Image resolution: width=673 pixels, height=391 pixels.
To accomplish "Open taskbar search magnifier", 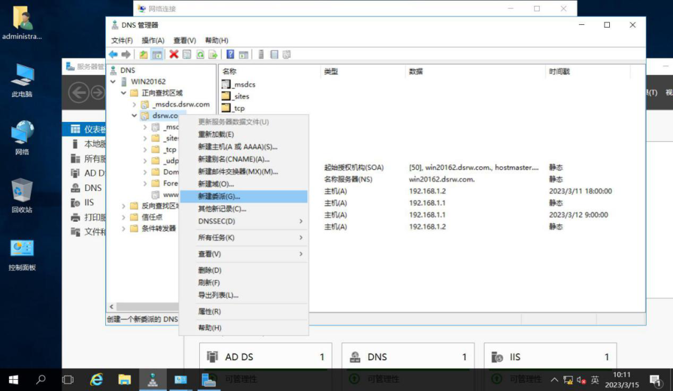I will [41, 380].
